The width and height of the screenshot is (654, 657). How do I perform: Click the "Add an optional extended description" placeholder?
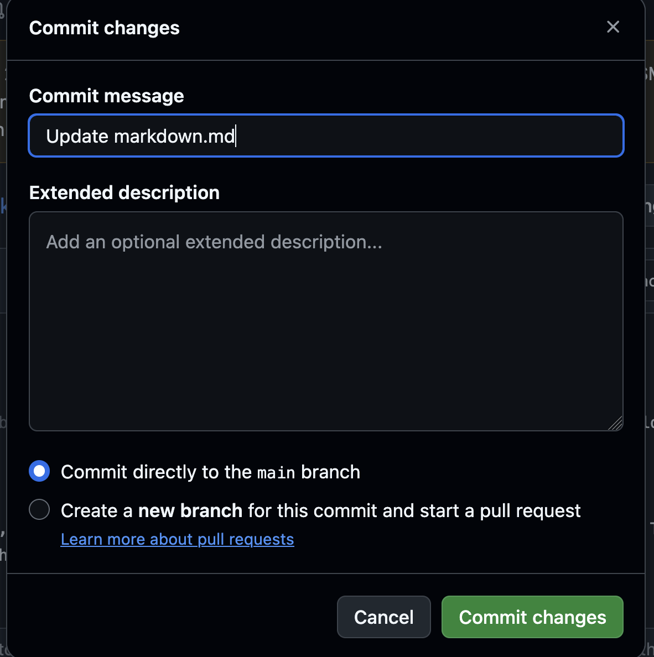pyautogui.click(x=214, y=242)
